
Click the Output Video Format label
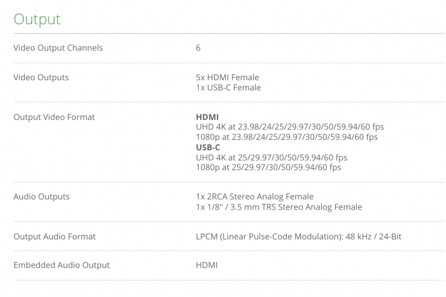[54, 117]
